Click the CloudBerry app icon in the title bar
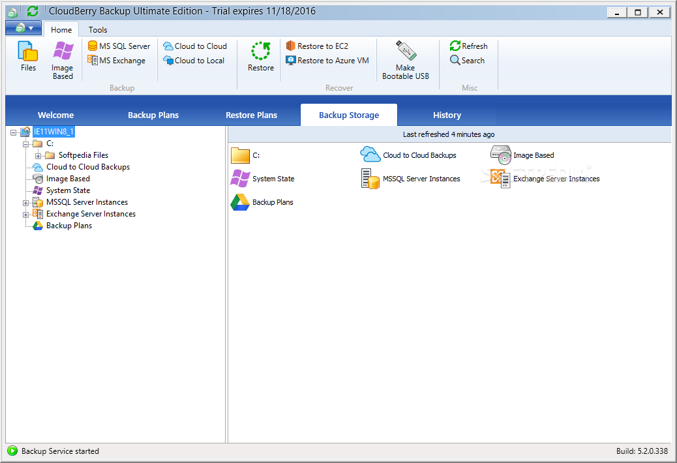677x463 pixels. coord(13,12)
